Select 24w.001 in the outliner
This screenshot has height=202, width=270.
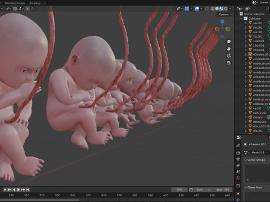(x=259, y=50)
